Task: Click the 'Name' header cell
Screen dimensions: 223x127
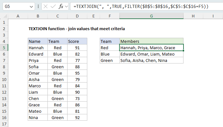Action: (38, 41)
